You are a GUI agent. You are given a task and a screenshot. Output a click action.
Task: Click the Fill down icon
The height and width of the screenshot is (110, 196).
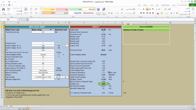pos(21,11)
